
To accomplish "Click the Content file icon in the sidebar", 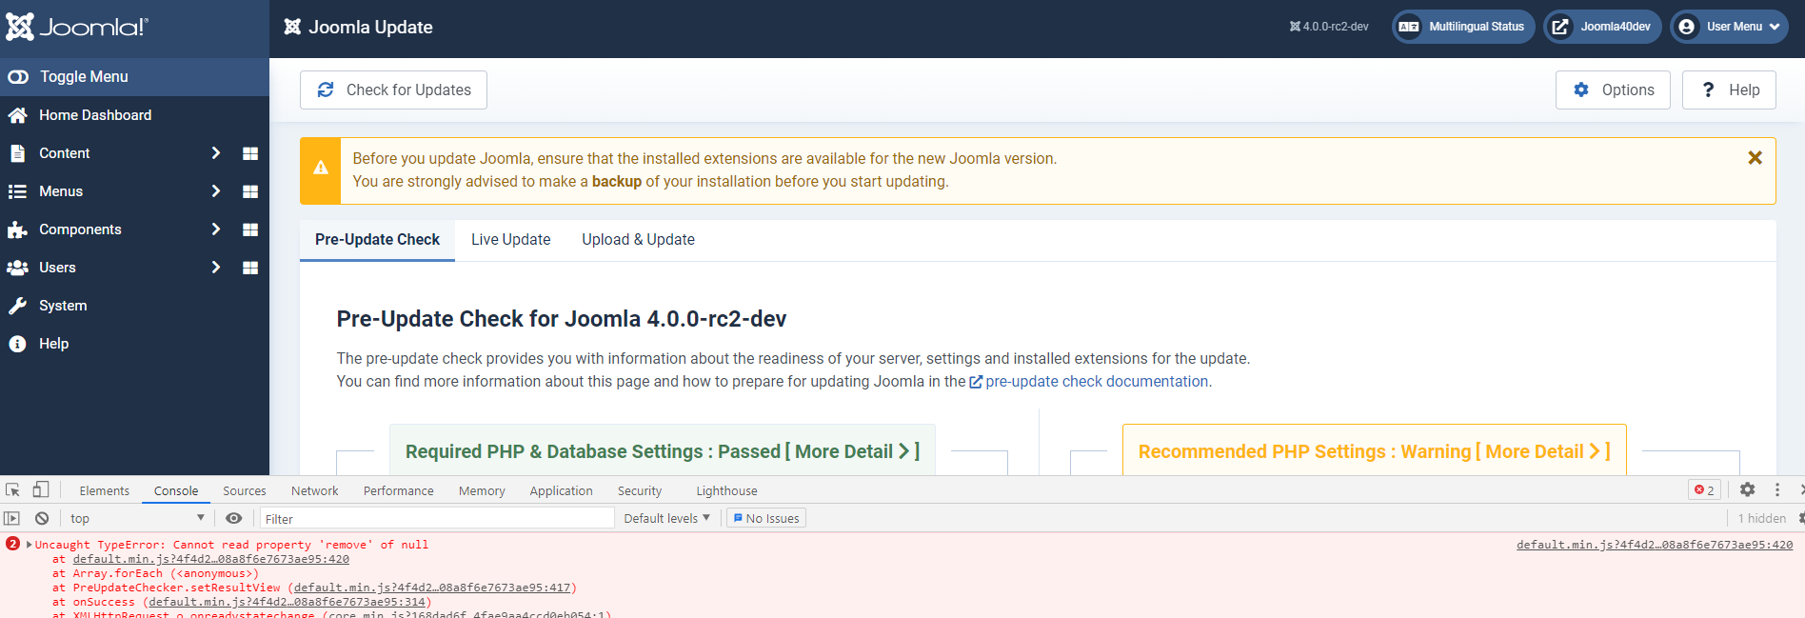I will tap(17, 153).
